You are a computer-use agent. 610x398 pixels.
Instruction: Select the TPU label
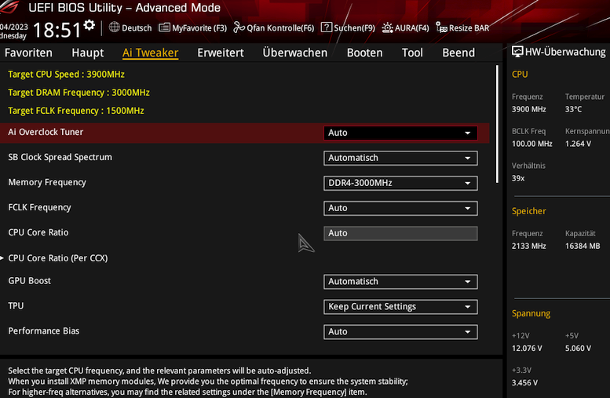16,306
